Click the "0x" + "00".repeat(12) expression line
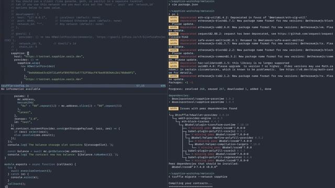The image size is (335, 188). [71, 105]
